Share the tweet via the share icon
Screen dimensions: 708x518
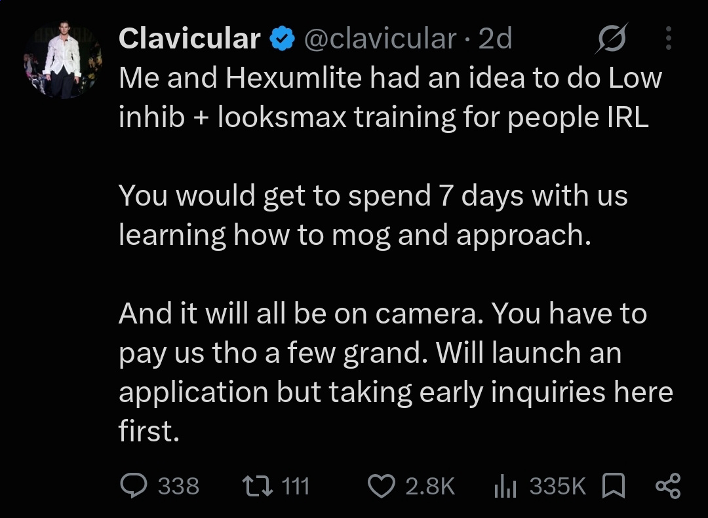click(x=668, y=486)
